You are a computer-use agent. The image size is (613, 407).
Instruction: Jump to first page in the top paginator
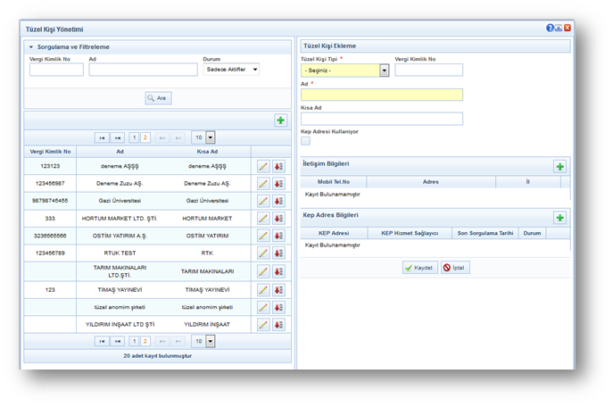[x=102, y=137]
